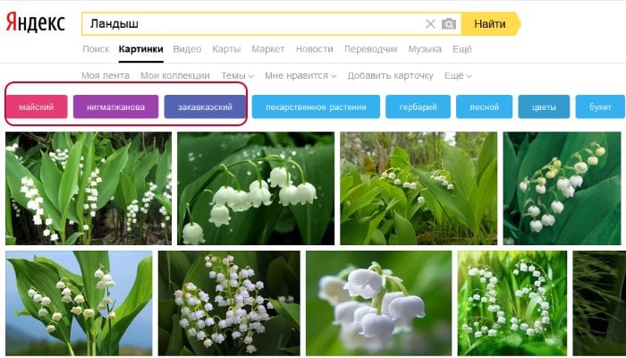Select the закавказский tag

205,107
